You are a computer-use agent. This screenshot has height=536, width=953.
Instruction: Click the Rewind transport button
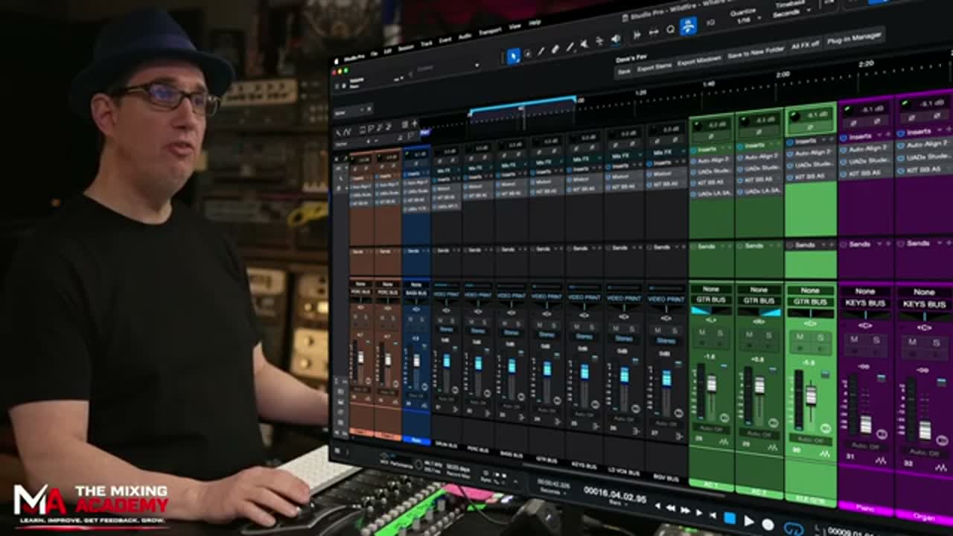coord(670,508)
